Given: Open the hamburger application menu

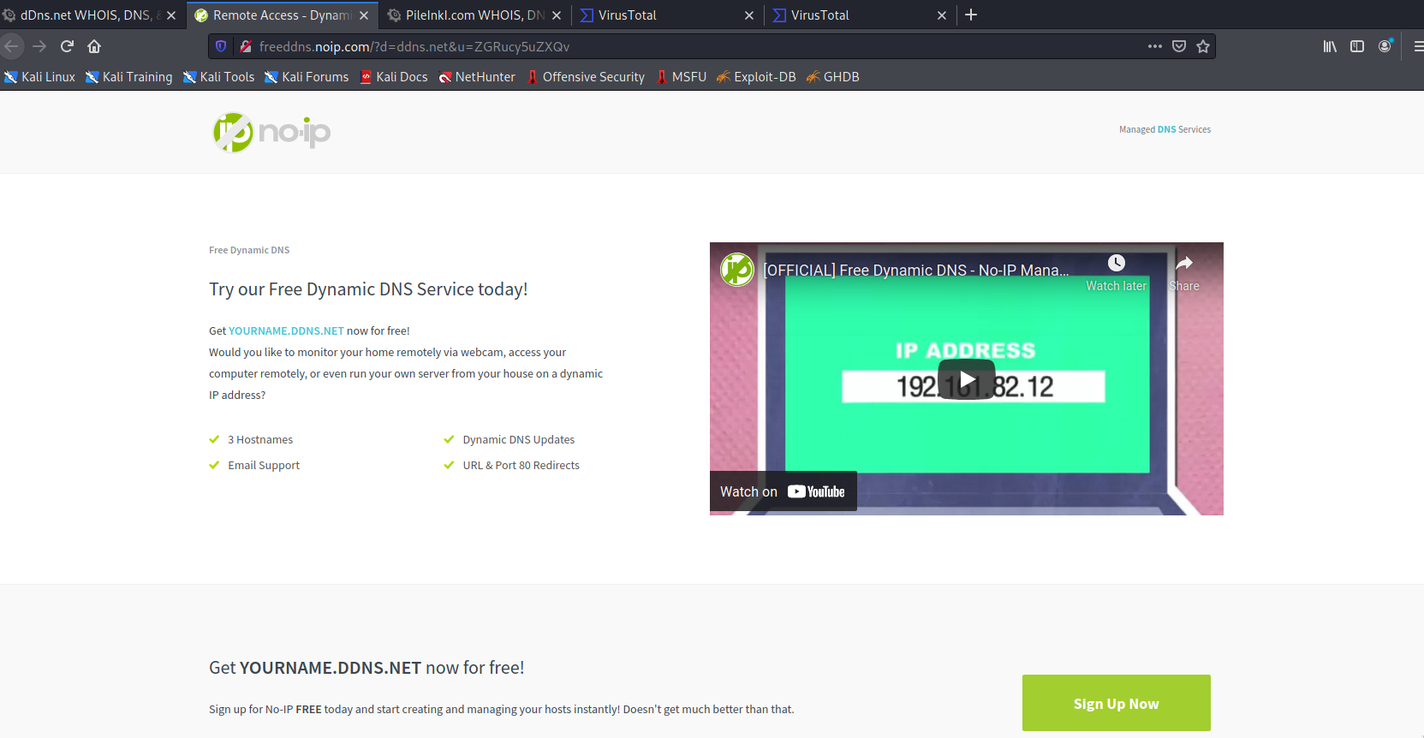Looking at the screenshot, I should coord(1418,46).
